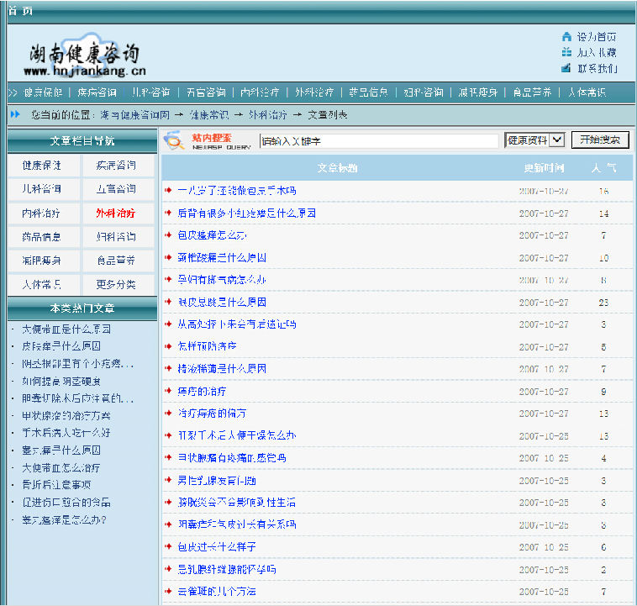
Task: Click the 开始搜索 button
Action: click(600, 140)
